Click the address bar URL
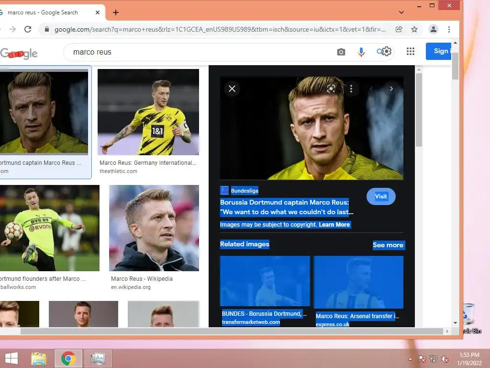Image resolution: width=490 pixels, height=368 pixels. [220, 29]
